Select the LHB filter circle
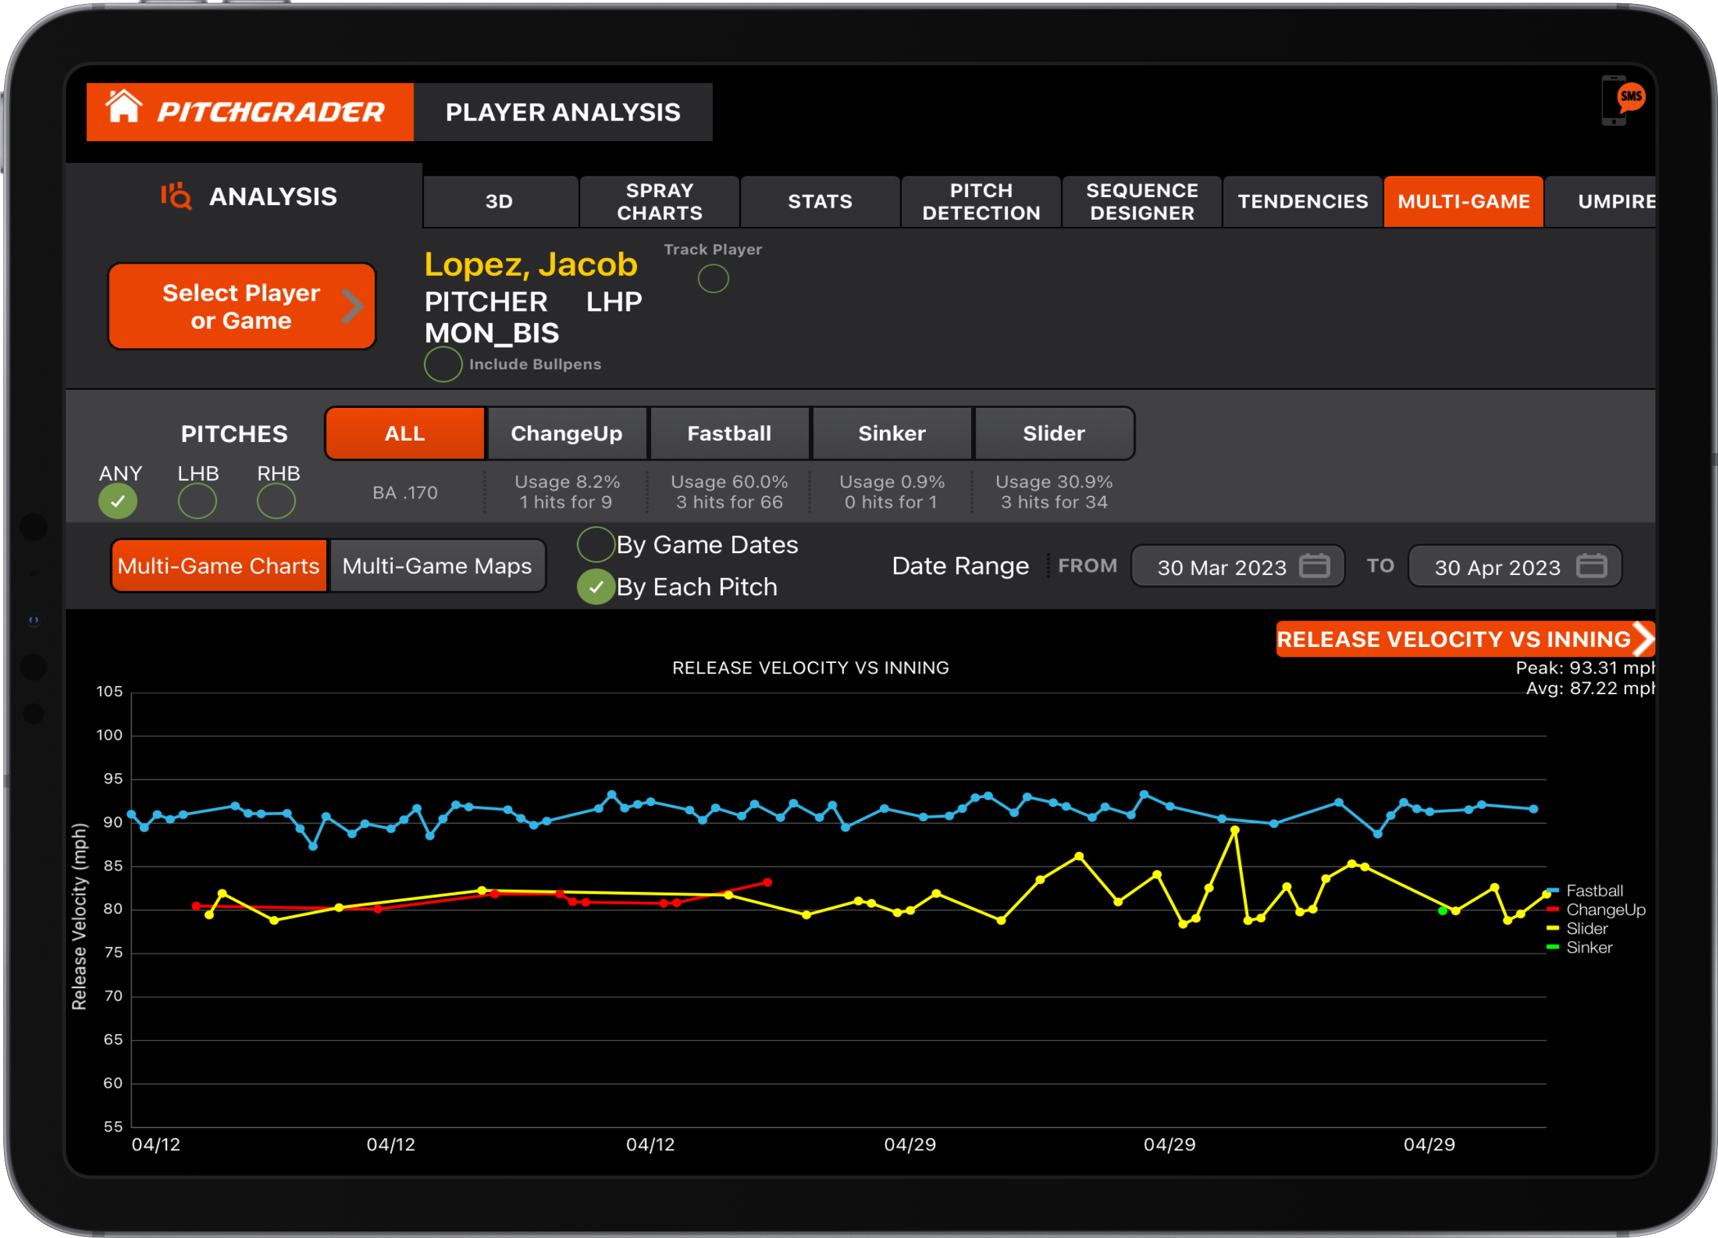 197,500
